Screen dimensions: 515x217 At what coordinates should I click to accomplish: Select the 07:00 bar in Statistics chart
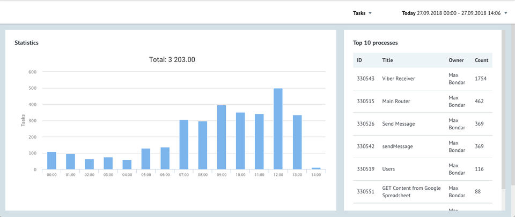click(x=183, y=145)
